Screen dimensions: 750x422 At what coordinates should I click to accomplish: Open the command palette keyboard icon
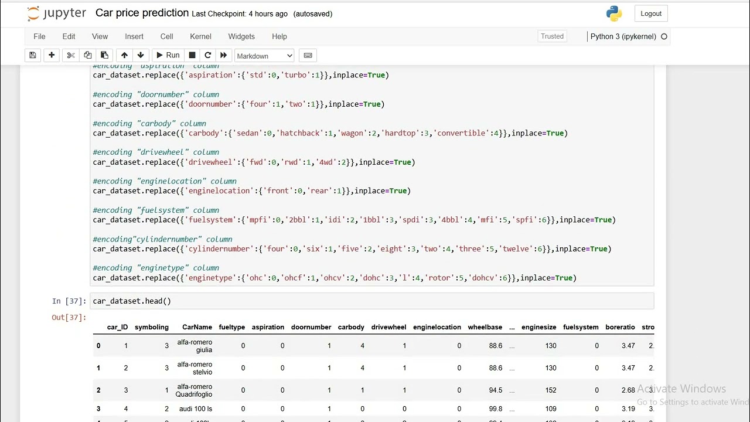[308, 55]
